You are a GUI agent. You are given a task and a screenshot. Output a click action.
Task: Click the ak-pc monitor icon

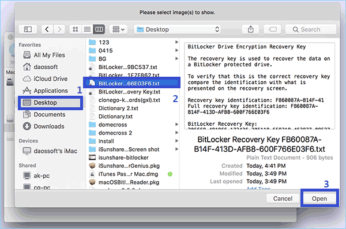pyautogui.click(x=27, y=176)
